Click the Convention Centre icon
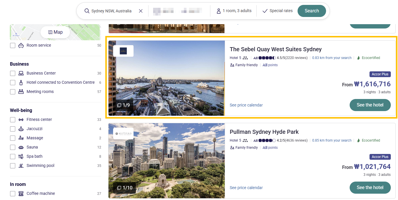Screen dimensions: 398x200 [x=21, y=83]
